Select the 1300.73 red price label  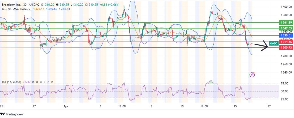click(286, 48)
